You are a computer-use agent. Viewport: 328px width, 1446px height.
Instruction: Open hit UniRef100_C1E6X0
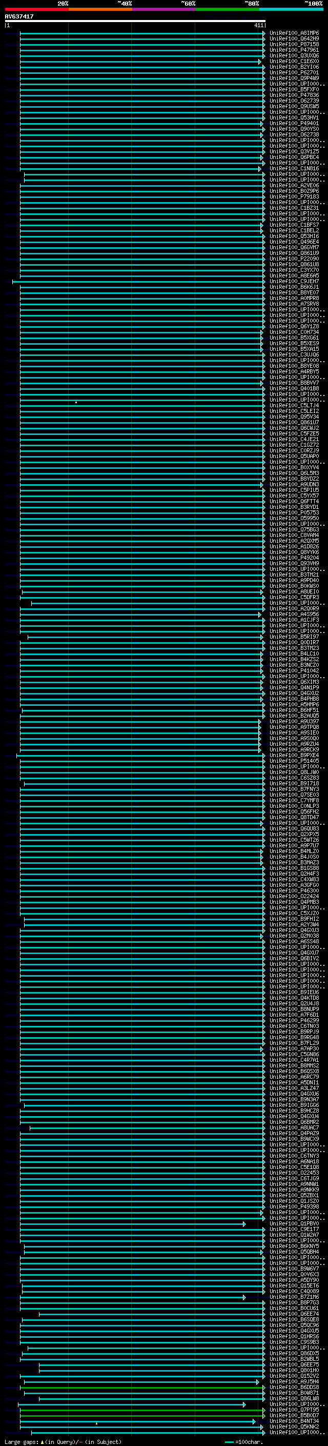(294, 61)
